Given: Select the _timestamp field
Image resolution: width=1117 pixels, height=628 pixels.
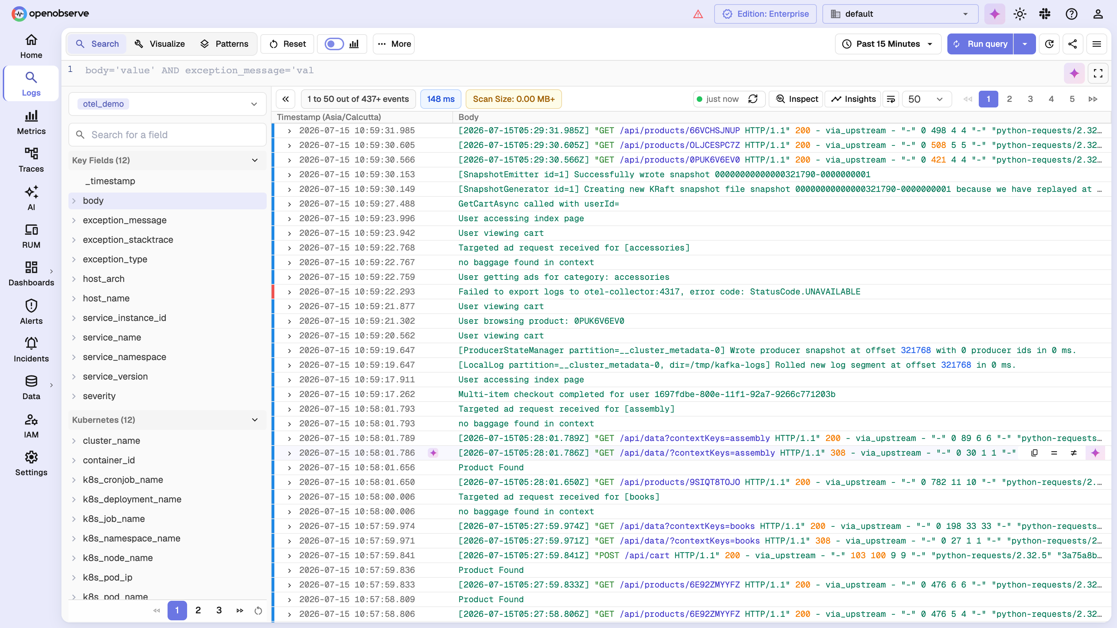Looking at the screenshot, I should pos(110,181).
